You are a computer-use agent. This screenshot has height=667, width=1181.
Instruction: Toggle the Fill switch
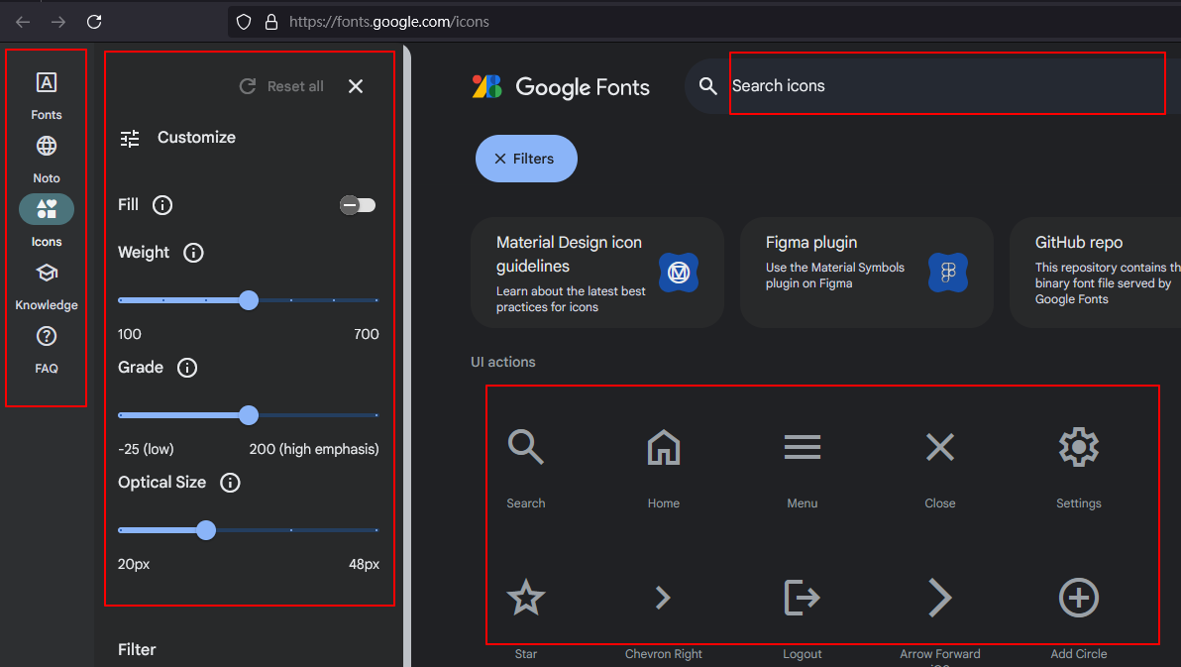point(357,205)
